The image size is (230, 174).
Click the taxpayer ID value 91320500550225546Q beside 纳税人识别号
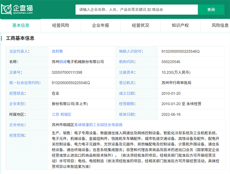coord(181,51)
